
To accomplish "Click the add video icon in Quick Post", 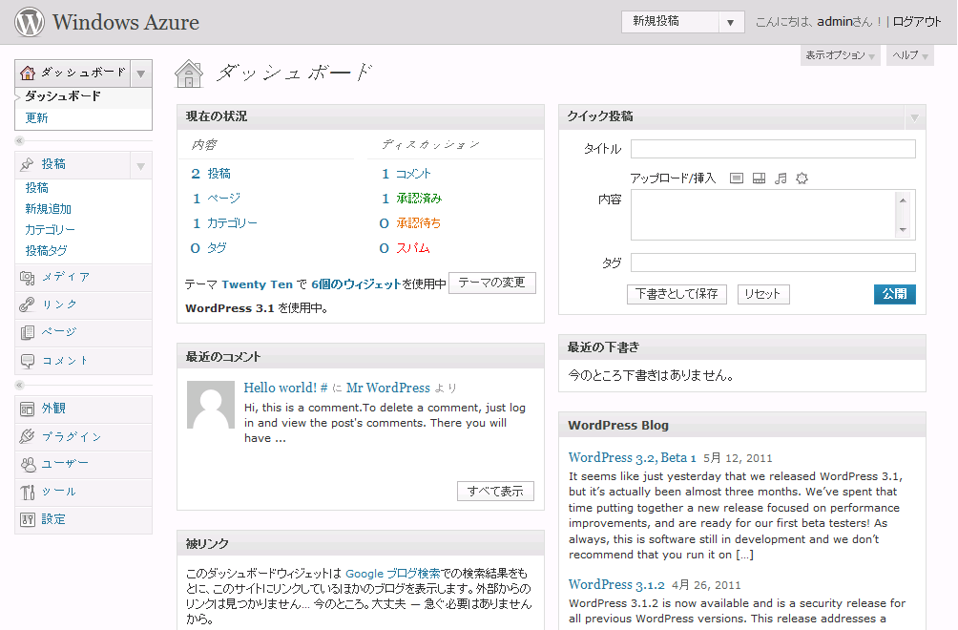I will pyautogui.click(x=759, y=178).
